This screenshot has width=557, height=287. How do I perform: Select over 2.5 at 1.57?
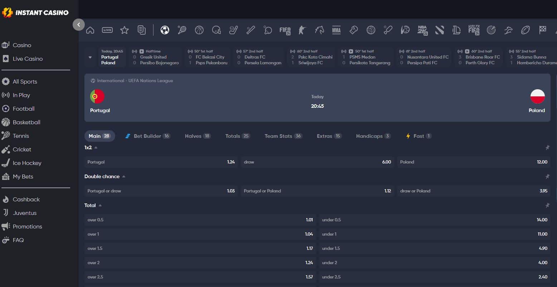pos(200,277)
